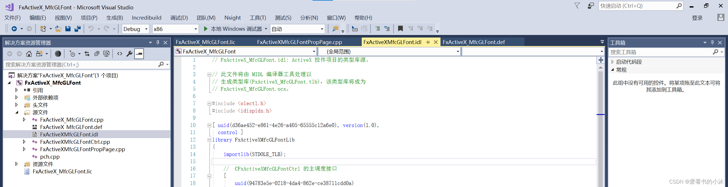Click the View Code angle-brackets icon
The image size is (728, 187).
click(x=120, y=54)
